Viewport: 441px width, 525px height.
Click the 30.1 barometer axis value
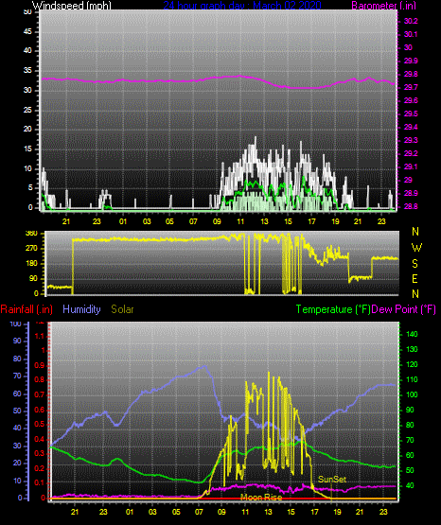tap(411, 34)
